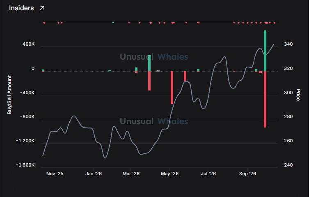Click the small green bar in mid September
309x197 pixels.
[256, 70]
